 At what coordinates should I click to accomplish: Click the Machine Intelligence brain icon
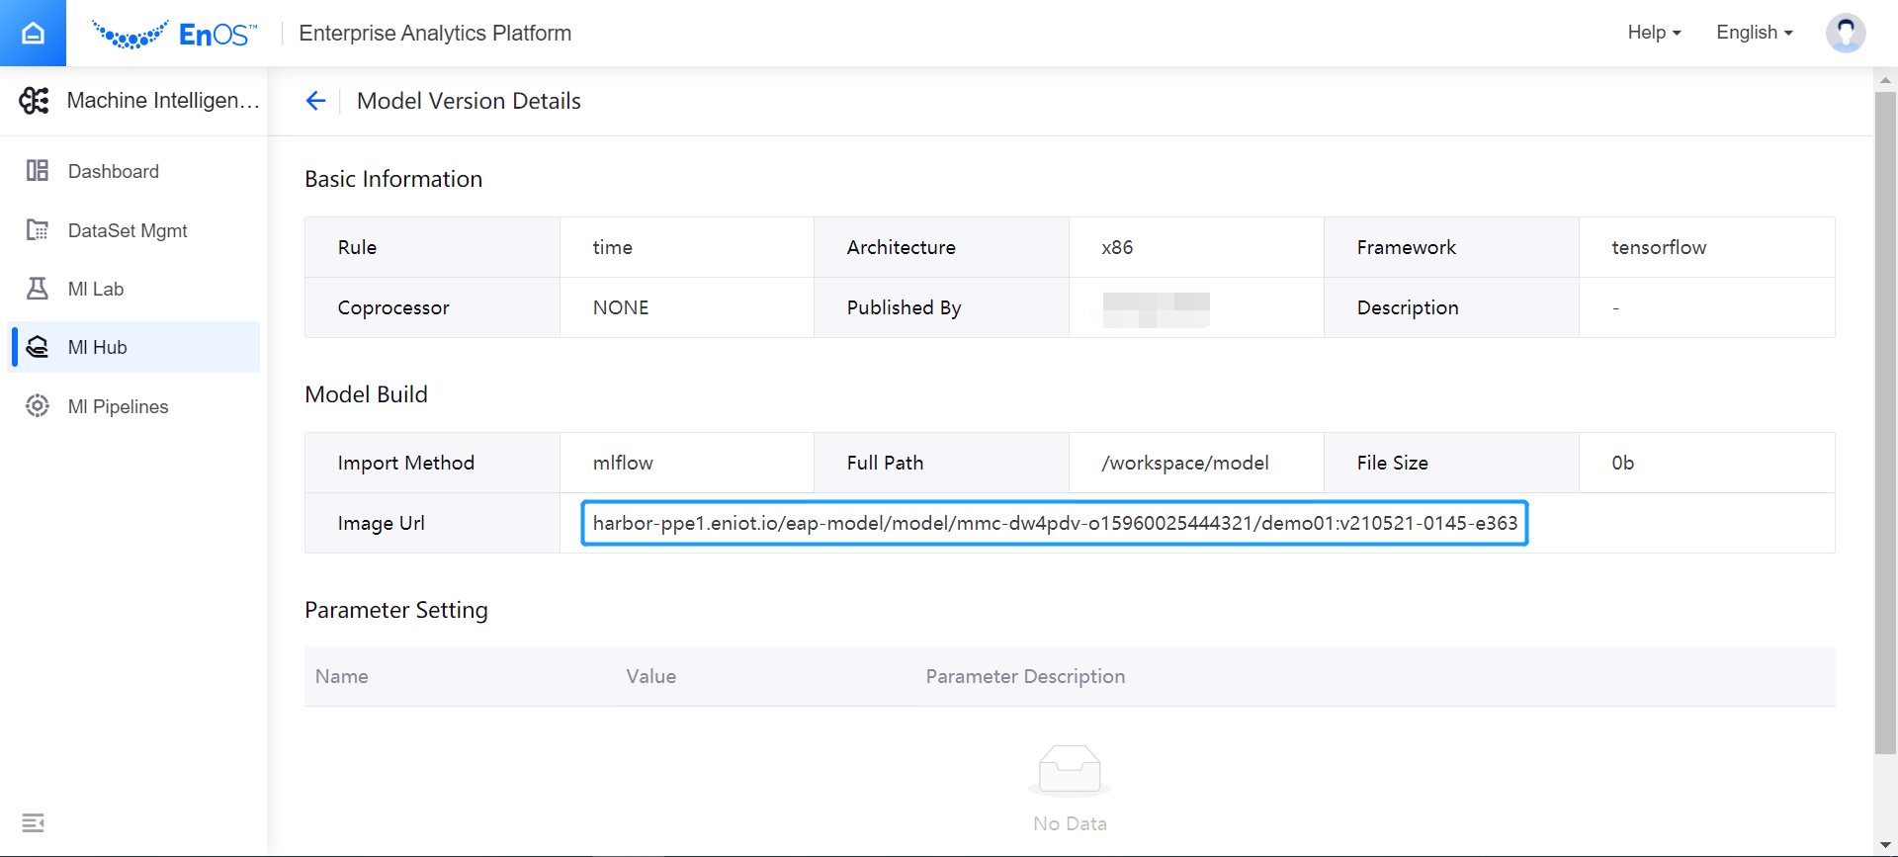coord(35,101)
